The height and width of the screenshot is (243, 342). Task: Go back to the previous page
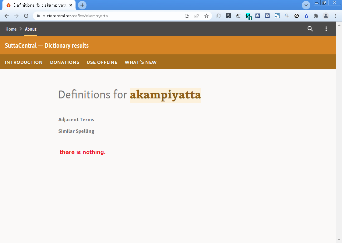pyautogui.click(x=6, y=16)
